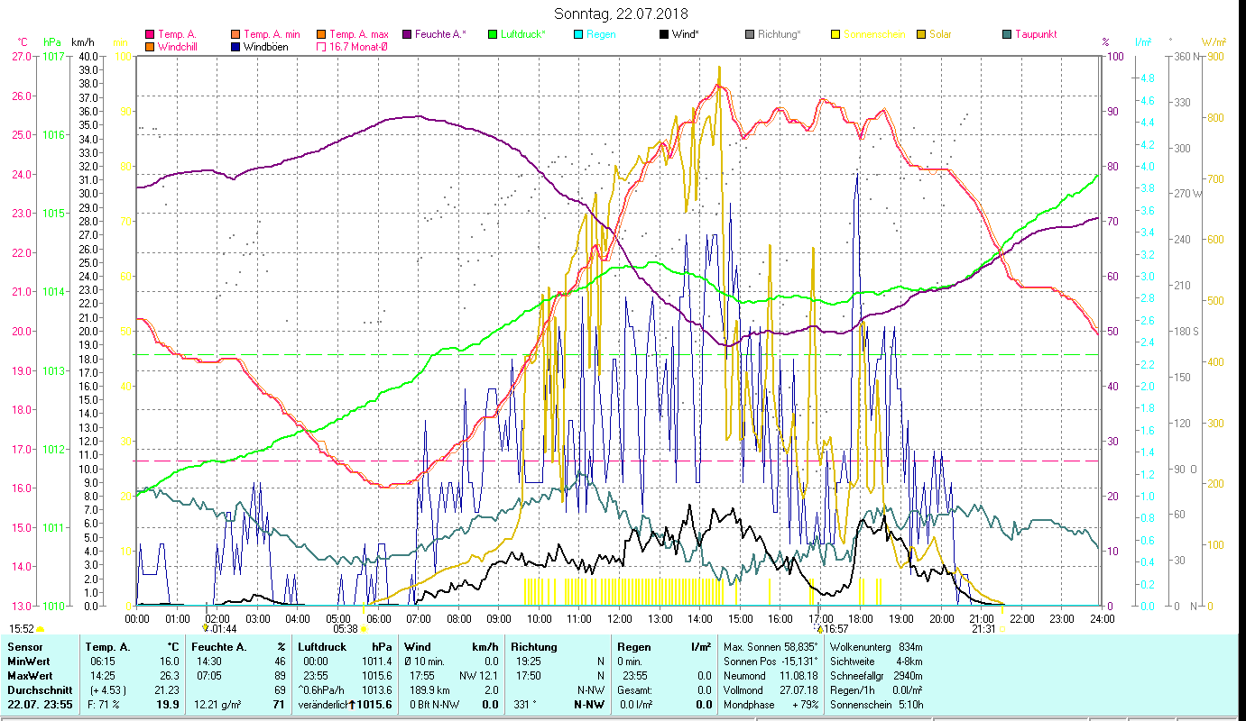Click the pink Temp. A. legend square
Viewport: 1246px width, 721px height.
click(x=150, y=35)
